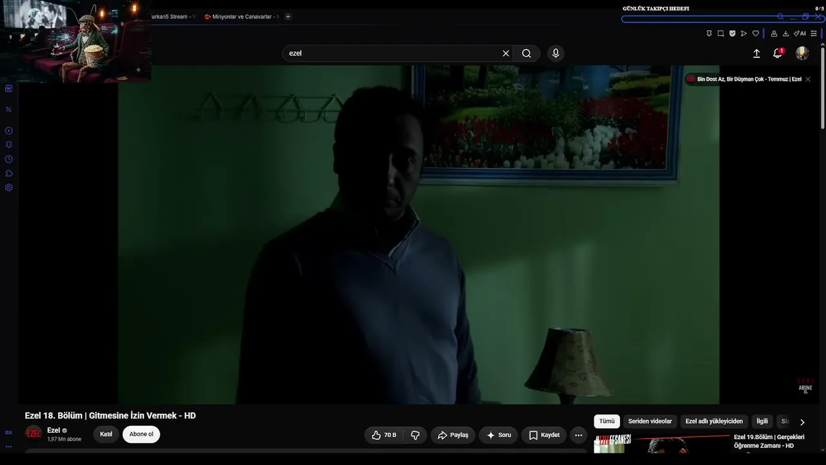Start voice search with the microphone

tap(556, 54)
